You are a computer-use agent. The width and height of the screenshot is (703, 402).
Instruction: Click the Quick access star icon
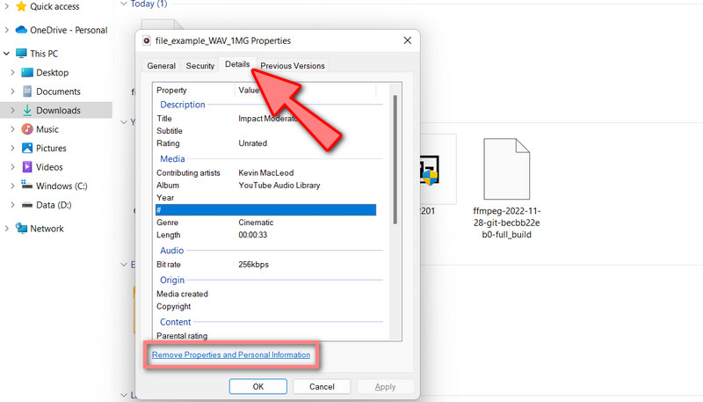click(x=21, y=6)
